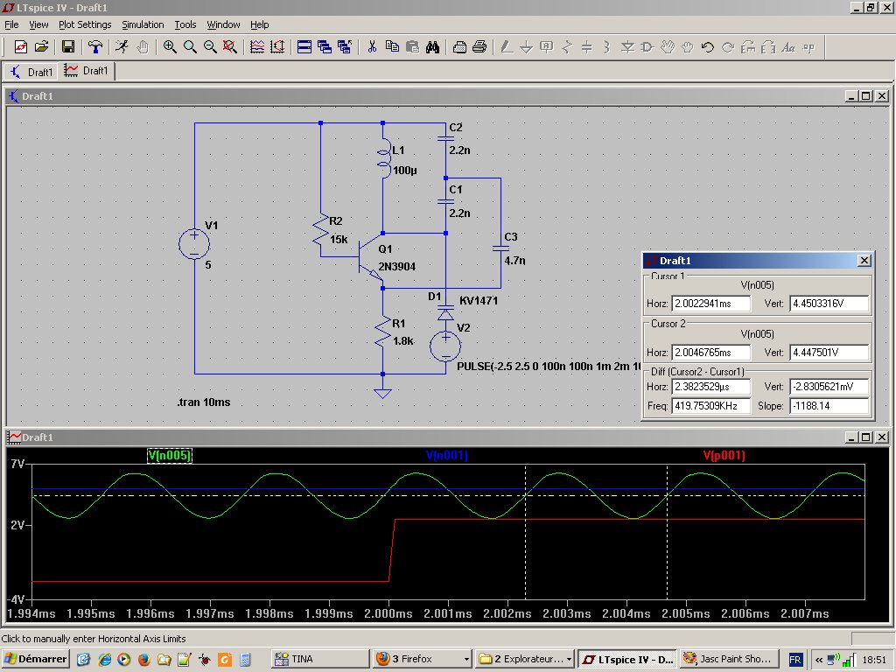Viewport: 896px width, 672px height.
Task: Switch to the schematic Draft1 tab
Action: 31,72
